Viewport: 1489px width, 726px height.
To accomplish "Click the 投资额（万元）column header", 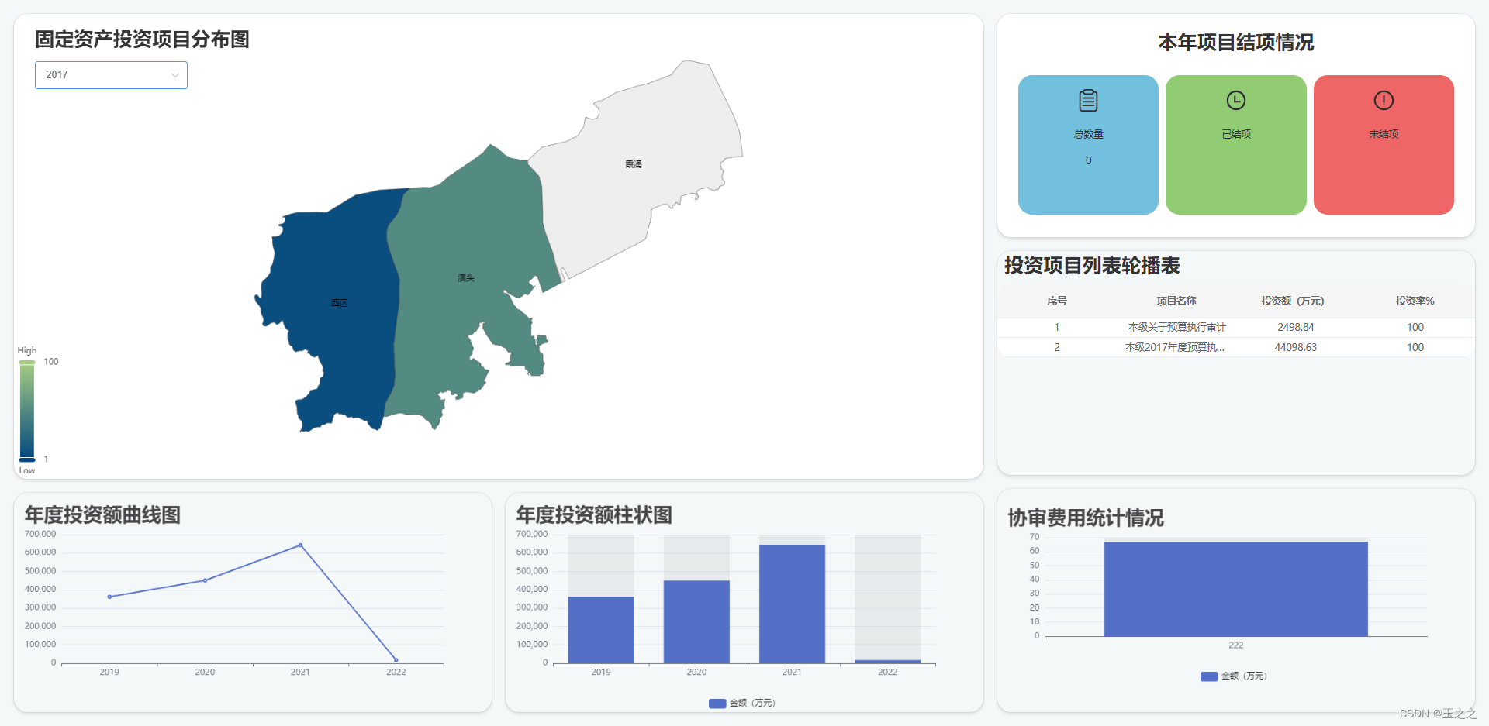I will [x=1292, y=301].
